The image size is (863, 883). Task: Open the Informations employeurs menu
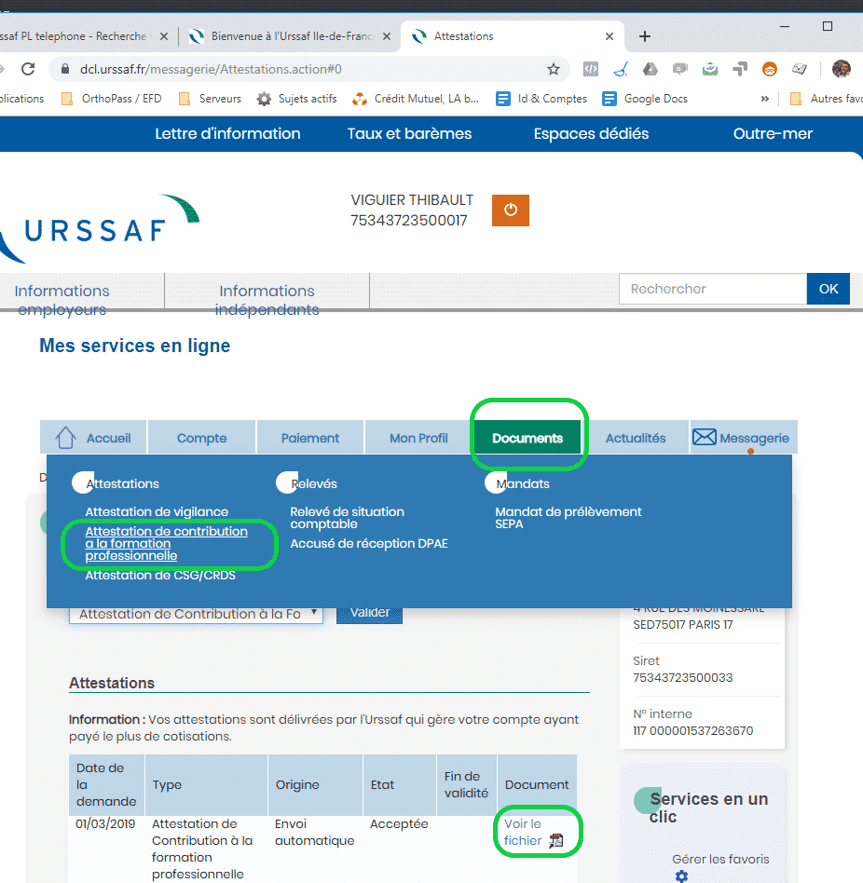tap(62, 299)
